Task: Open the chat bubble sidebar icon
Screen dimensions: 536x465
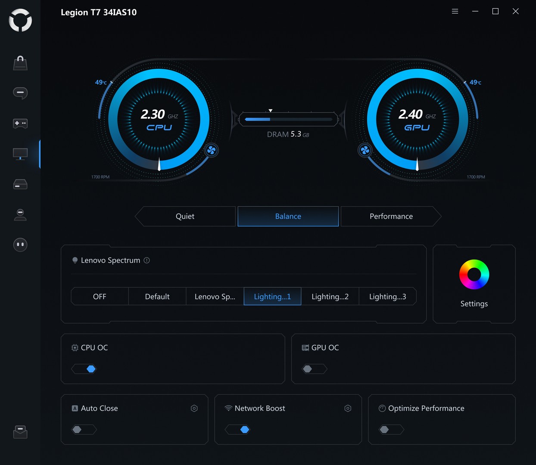Action: (20, 93)
